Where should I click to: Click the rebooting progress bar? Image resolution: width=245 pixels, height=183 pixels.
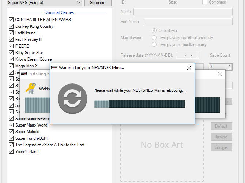(139, 104)
